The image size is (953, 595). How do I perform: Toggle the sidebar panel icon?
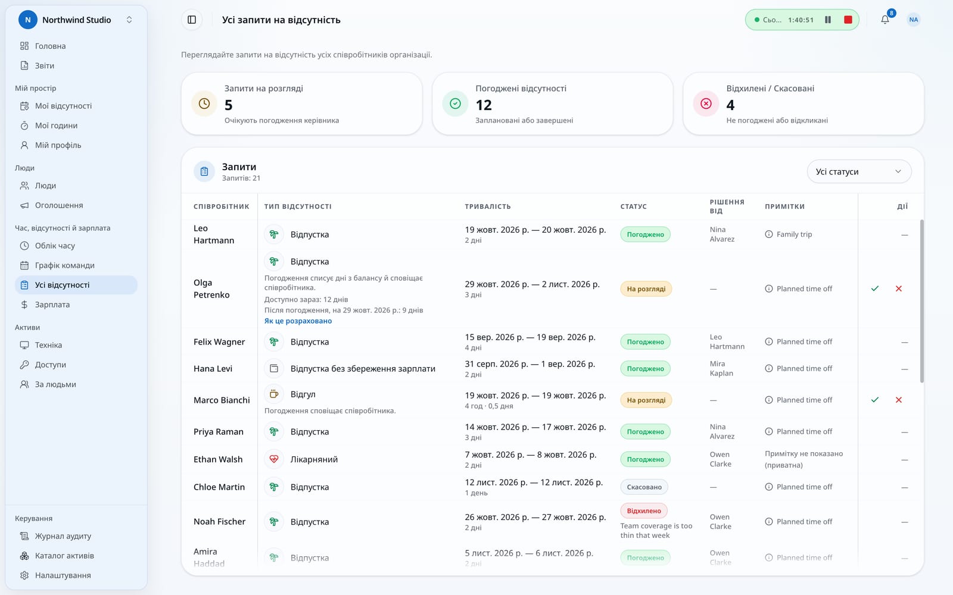[x=192, y=20]
